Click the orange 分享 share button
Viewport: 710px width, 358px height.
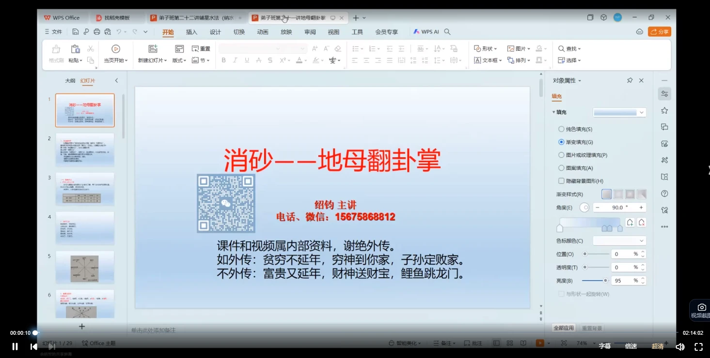pos(660,31)
